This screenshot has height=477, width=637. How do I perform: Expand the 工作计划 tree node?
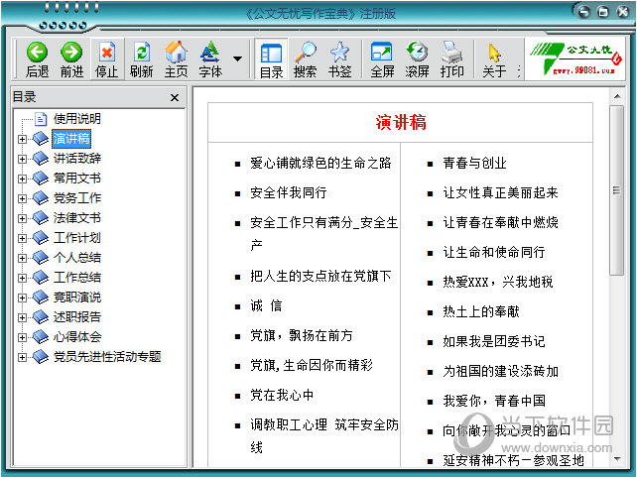pyautogui.click(x=23, y=238)
